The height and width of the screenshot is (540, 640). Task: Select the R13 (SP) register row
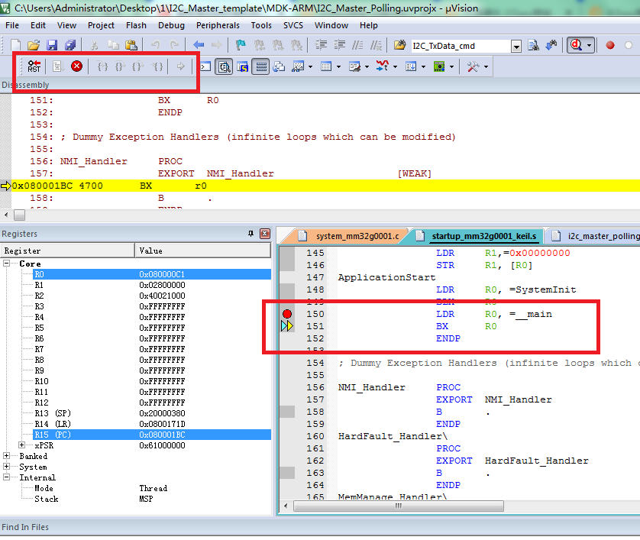53,413
